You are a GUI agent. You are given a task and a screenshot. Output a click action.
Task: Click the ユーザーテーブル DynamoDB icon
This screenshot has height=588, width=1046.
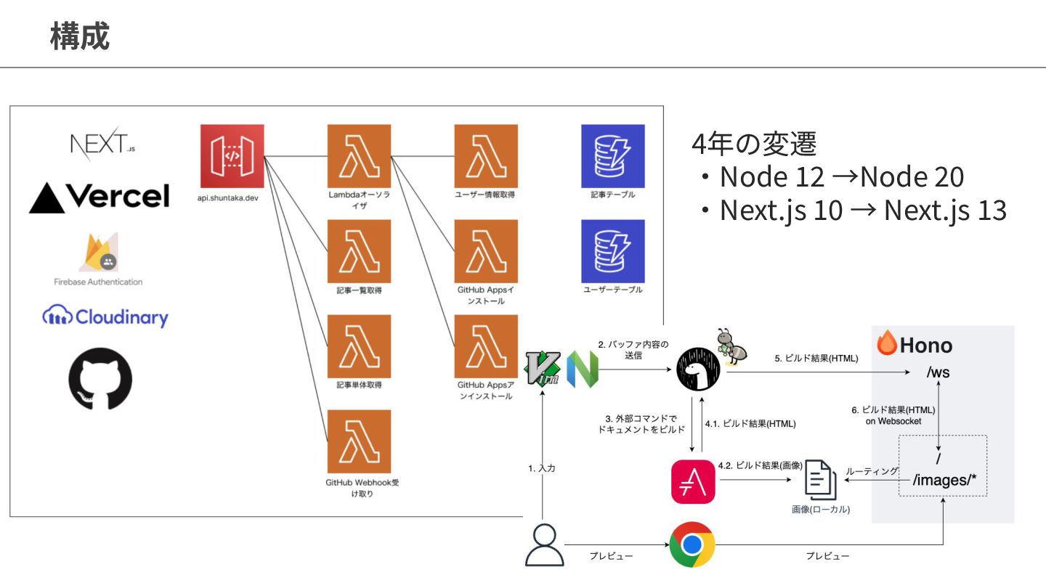pyautogui.click(x=613, y=251)
